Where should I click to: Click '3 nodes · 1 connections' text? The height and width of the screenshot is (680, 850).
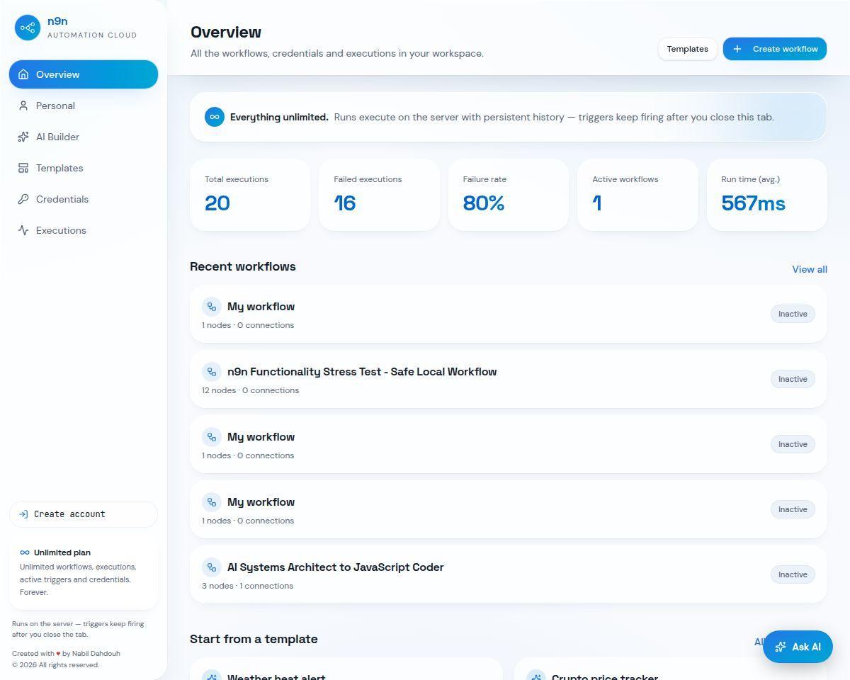click(247, 586)
